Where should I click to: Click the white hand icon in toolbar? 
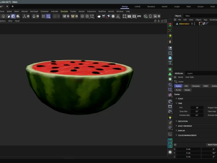click(x=99, y=16)
